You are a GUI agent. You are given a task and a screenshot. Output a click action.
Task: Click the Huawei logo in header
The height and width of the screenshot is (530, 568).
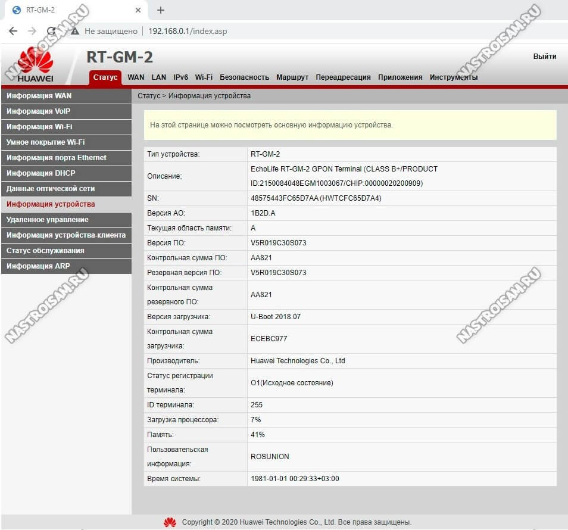coord(36,66)
